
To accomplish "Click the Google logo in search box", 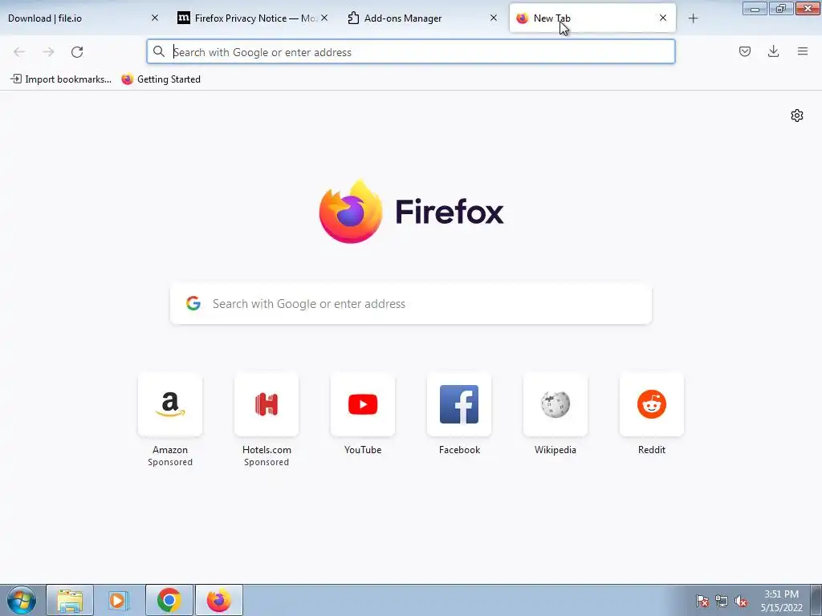I will pyautogui.click(x=193, y=303).
